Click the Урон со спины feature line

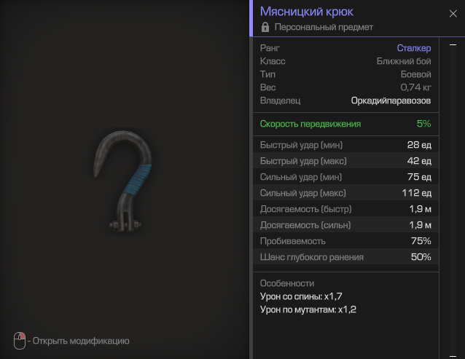coord(301,296)
